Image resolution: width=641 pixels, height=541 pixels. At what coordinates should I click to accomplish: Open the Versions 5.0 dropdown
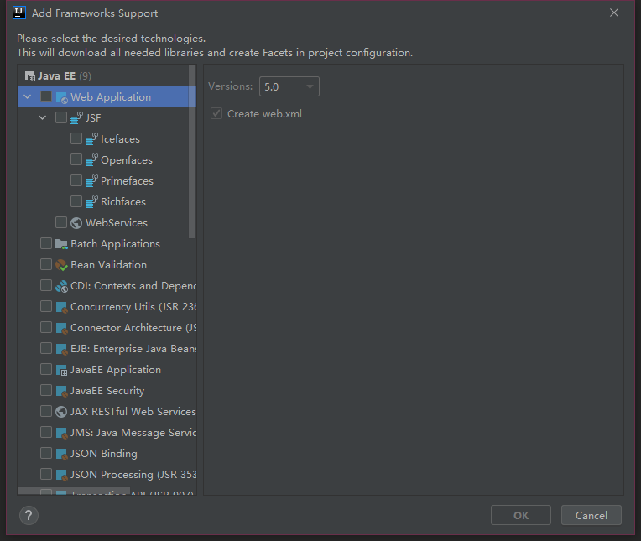[x=289, y=86]
